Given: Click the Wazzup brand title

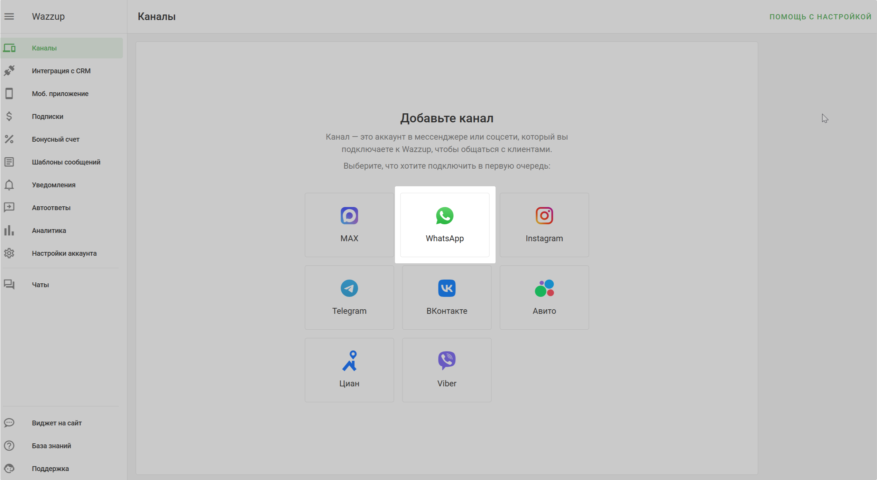Looking at the screenshot, I should coord(48,17).
